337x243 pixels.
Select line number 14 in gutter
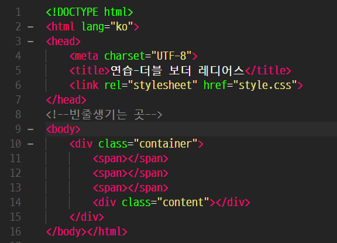coord(15,202)
